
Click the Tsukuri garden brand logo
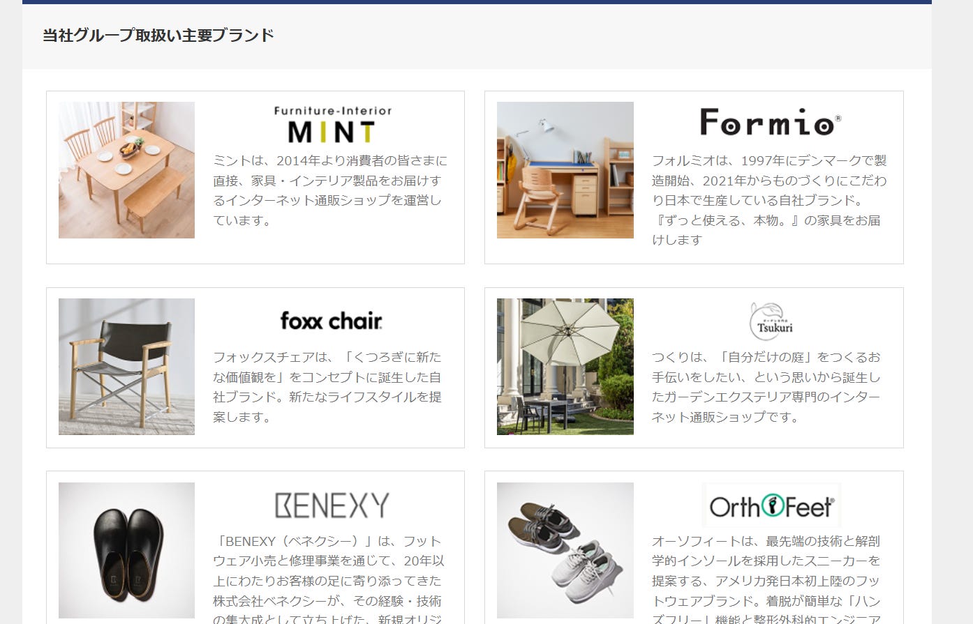(771, 321)
